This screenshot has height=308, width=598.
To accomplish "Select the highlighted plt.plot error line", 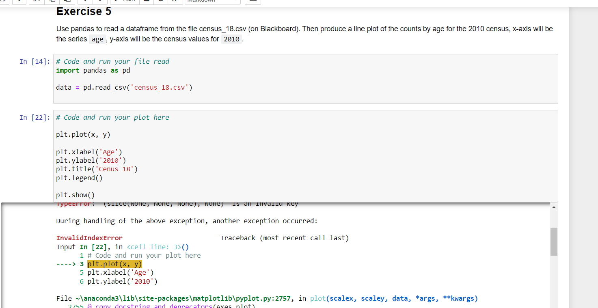I will (114, 263).
